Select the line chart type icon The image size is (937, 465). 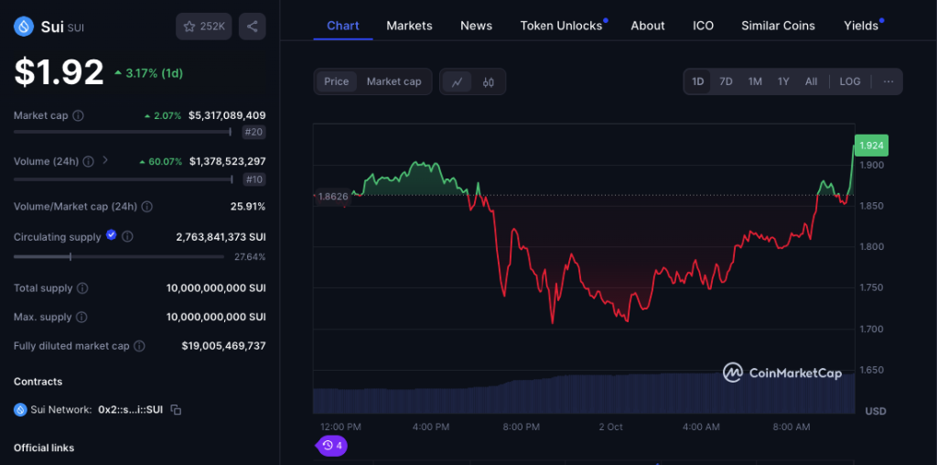click(x=457, y=81)
